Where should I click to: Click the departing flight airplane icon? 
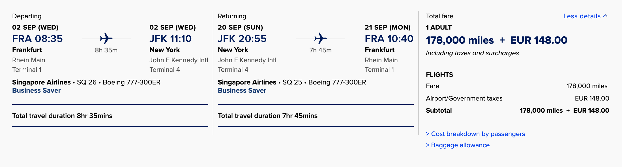(x=106, y=38)
